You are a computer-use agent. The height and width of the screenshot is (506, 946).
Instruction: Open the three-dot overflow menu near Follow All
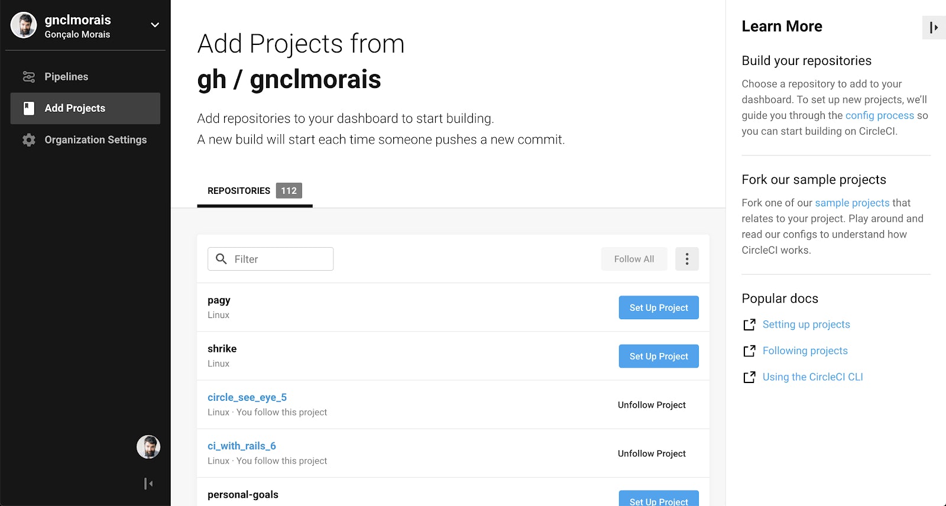[x=686, y=259]
